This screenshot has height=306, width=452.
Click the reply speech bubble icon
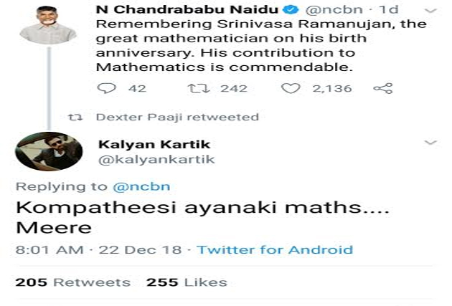pyautogui.click(x=107, y=88)
